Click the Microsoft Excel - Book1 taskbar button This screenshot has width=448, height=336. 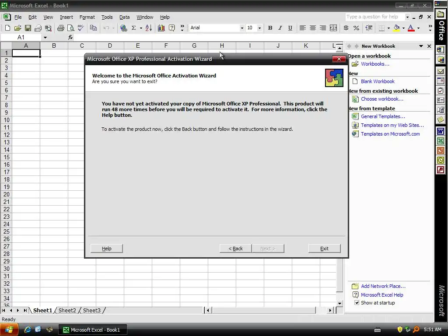tap(93, 330)
